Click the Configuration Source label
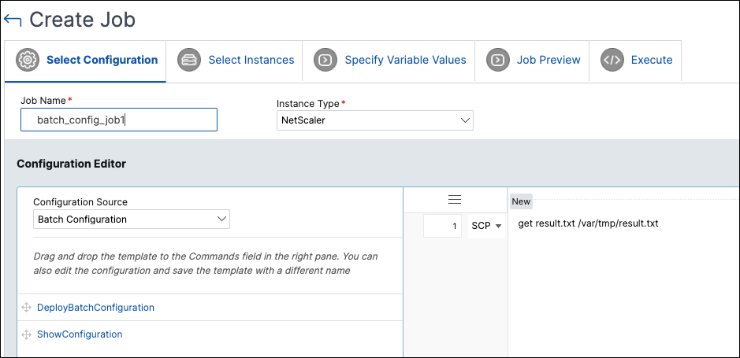This screenshot has height=358, width=740. [80, 202]
